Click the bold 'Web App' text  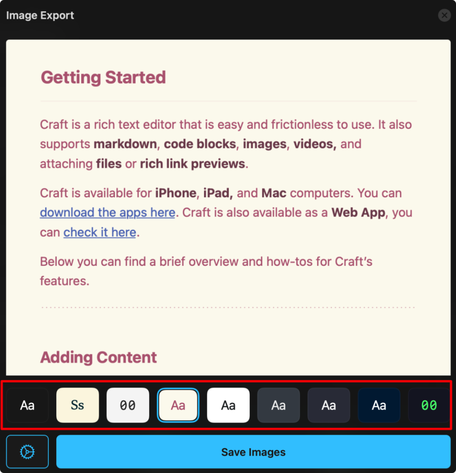tap(358, 212)
